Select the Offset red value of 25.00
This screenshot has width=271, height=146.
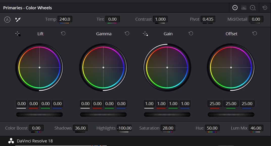click(215, 103)
